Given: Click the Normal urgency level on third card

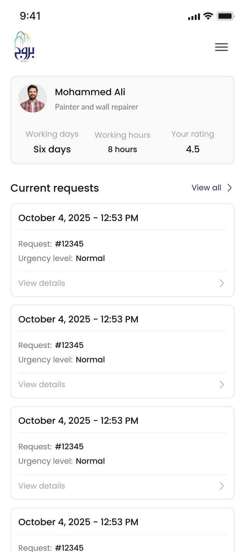Looking at the screenshot, I should tap(90, 461).
